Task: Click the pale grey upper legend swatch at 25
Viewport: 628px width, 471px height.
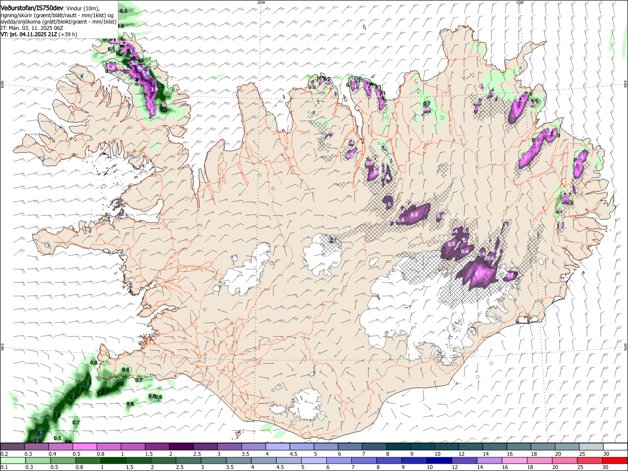Action: 591,446
